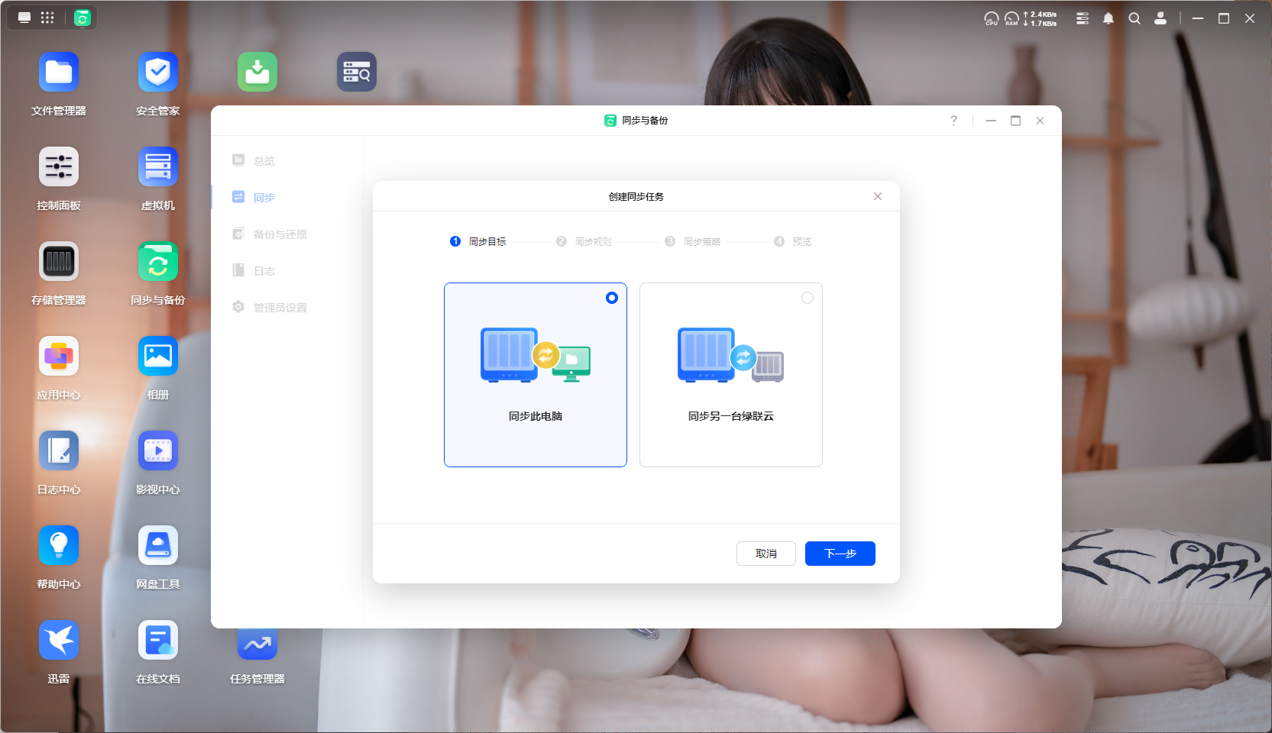Screen dimensions: 1272x733
Task: Close the 创建同步任务 dialog
Action: 878,196
